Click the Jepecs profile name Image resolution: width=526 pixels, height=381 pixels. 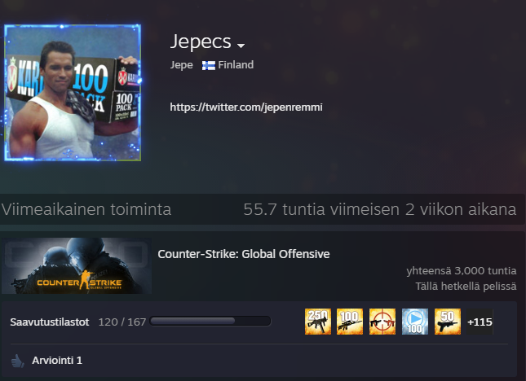tap(201, 42)
